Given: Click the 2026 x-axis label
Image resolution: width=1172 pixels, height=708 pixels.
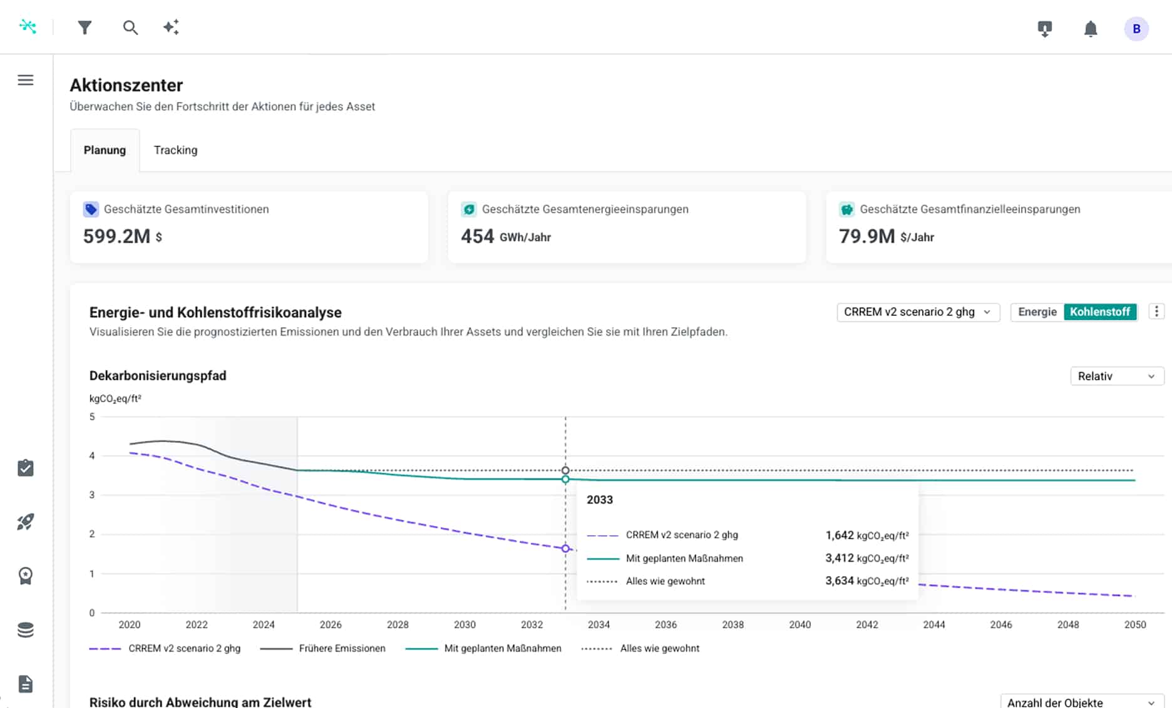Looking at the screenshot, I should (331, 624).
